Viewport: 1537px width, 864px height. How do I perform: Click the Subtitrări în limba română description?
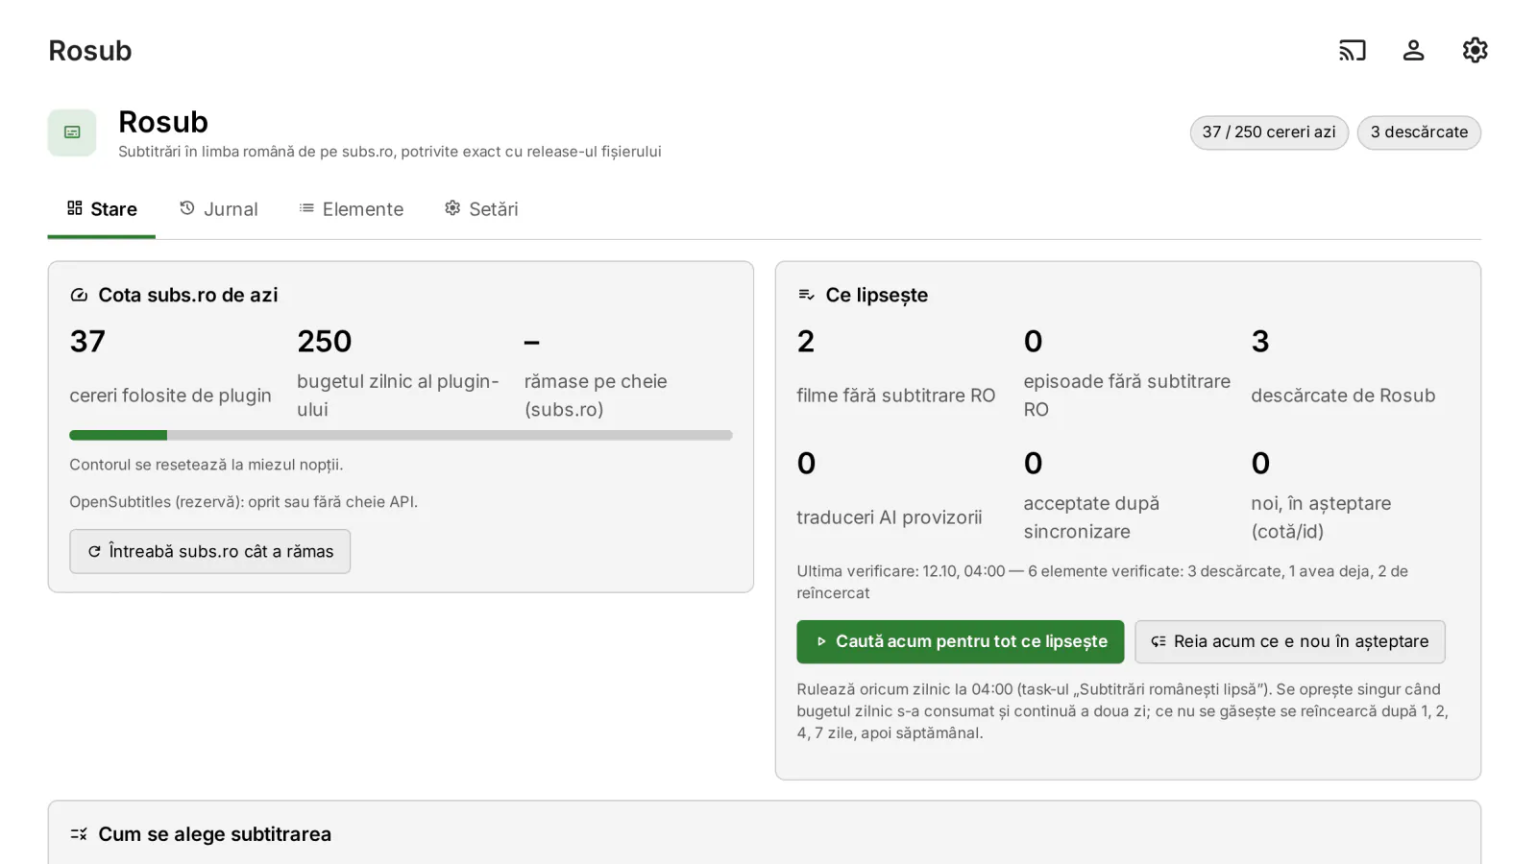(390, 152)
